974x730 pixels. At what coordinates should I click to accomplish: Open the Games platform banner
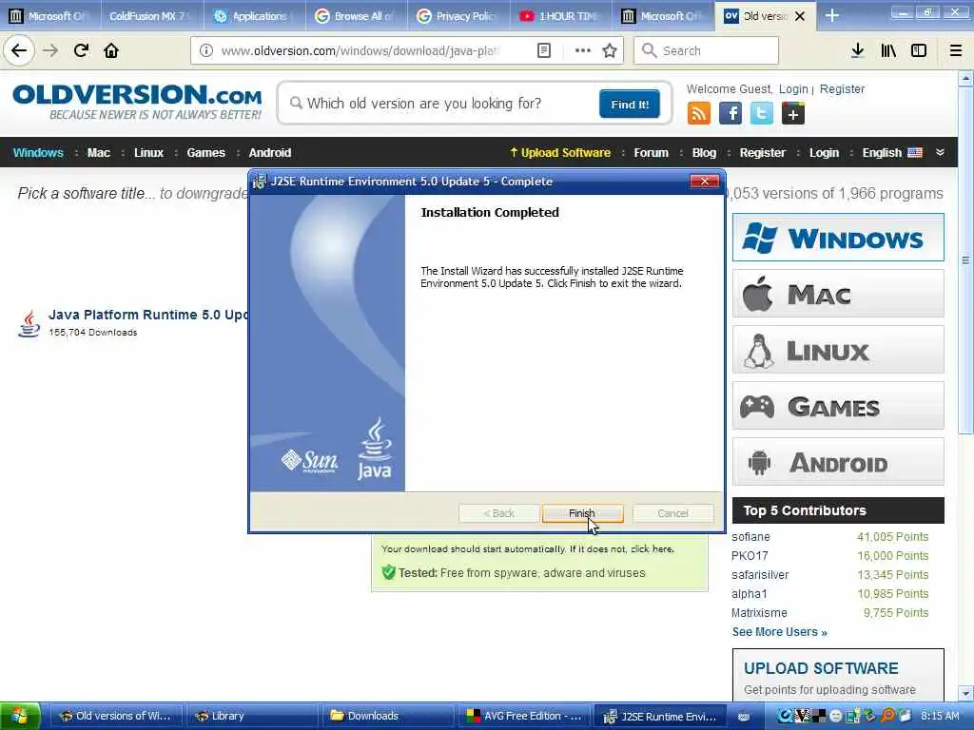point(838,406)
